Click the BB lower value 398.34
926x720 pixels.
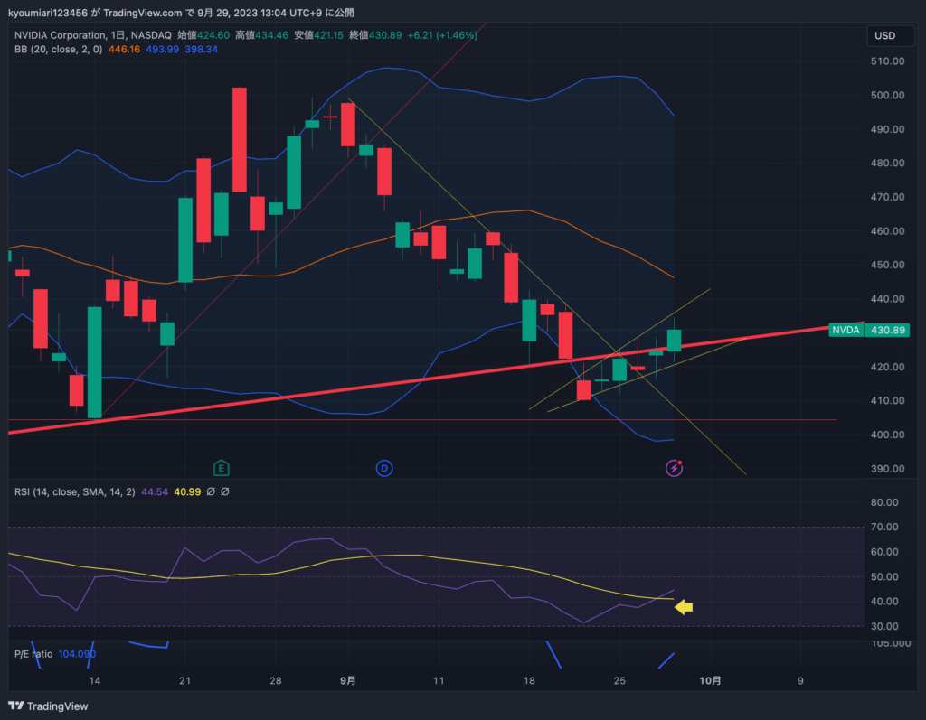click(x=201, y=50)
